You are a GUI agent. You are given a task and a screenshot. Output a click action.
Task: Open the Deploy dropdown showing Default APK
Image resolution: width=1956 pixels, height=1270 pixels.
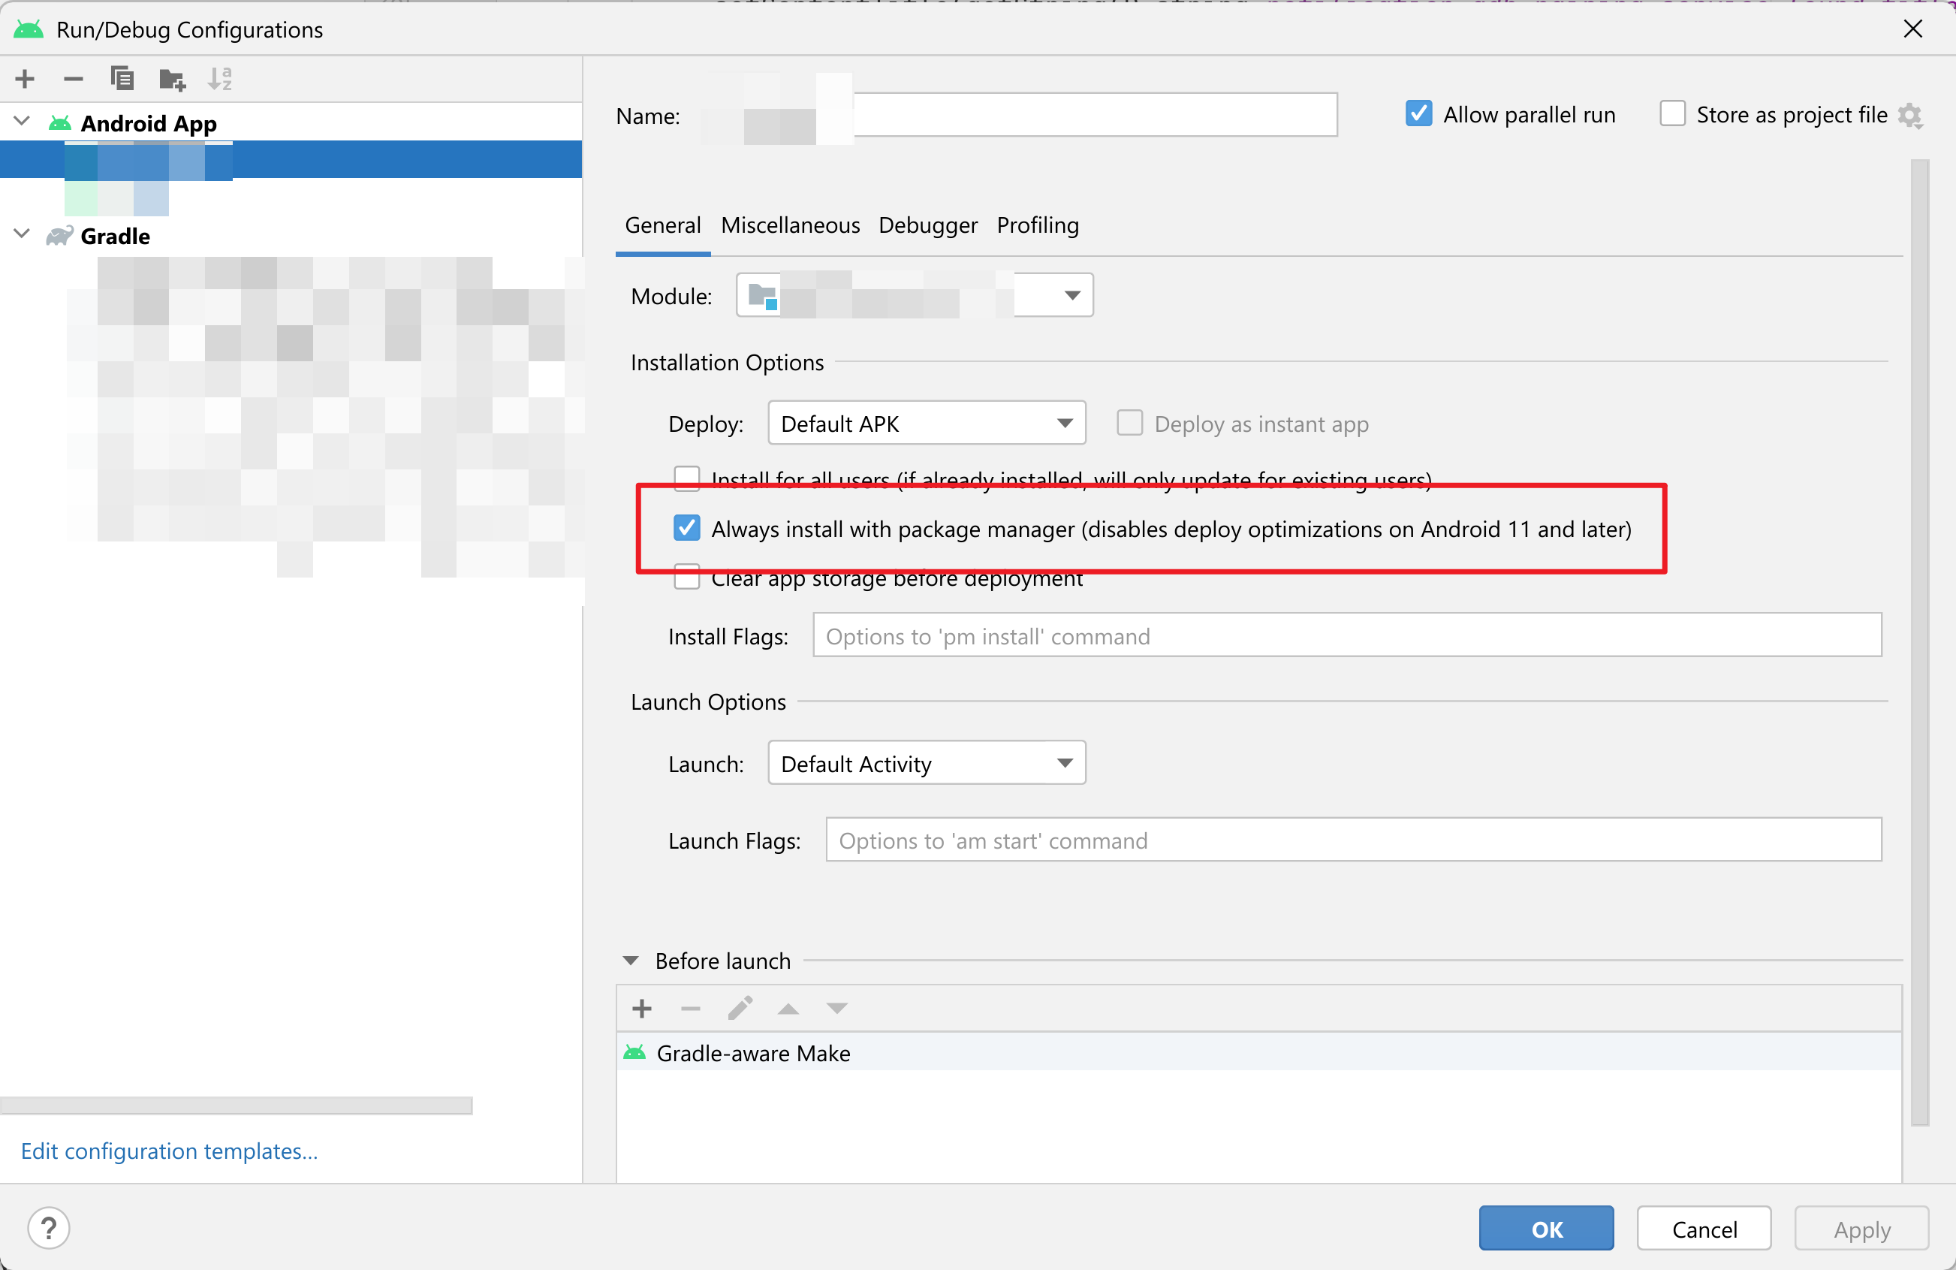click(927, 424)
